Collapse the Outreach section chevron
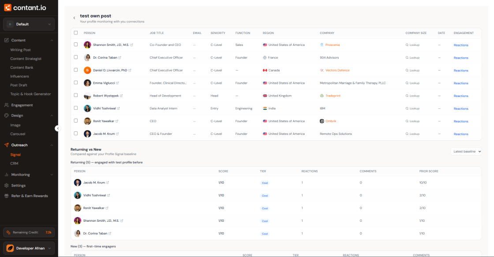Image resolution: width=494 pixels, height=257 pixels. [x=52, y=145]
